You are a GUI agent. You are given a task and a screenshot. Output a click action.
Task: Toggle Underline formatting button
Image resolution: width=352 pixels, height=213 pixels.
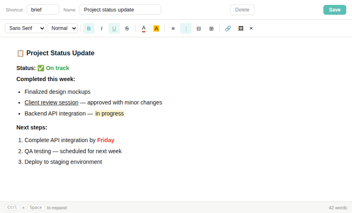tap(114, 28)
